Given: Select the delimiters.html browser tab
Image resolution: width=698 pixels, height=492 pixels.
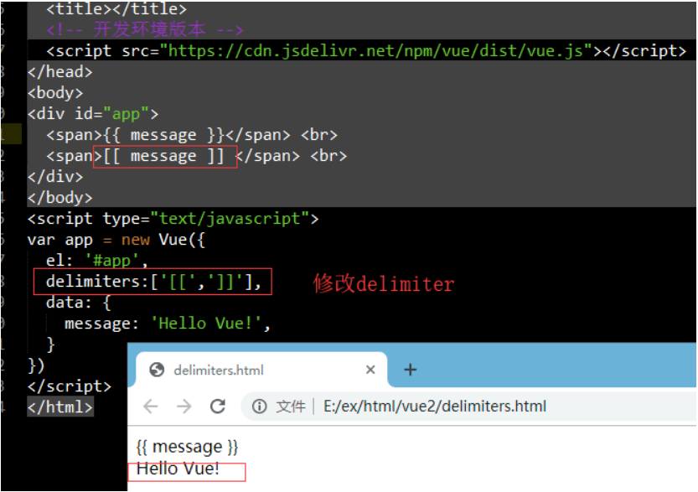Looking at the screenshot, I should point(261,370).
